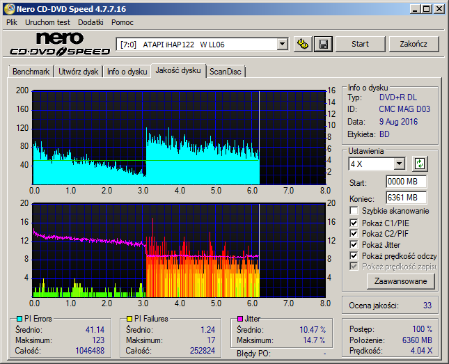Click the PI Failures maximum 17
449x364 pixels.
pyautogui.click(x=211, y=340)
